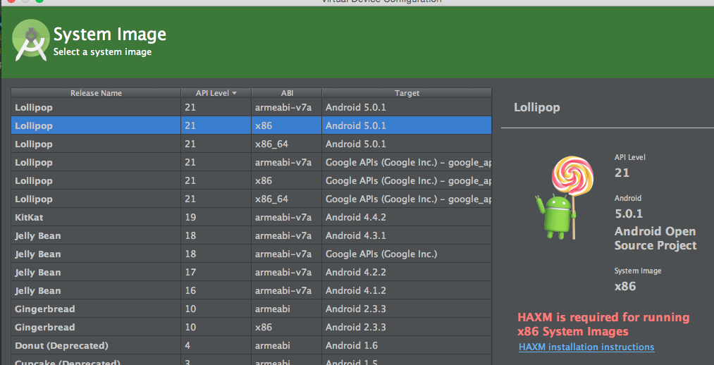The width and height of the screenshot is (714, 365).
Task: Select Jelly Bean API 16 Android 4.1.2
Action: click(x=252, y=290)
